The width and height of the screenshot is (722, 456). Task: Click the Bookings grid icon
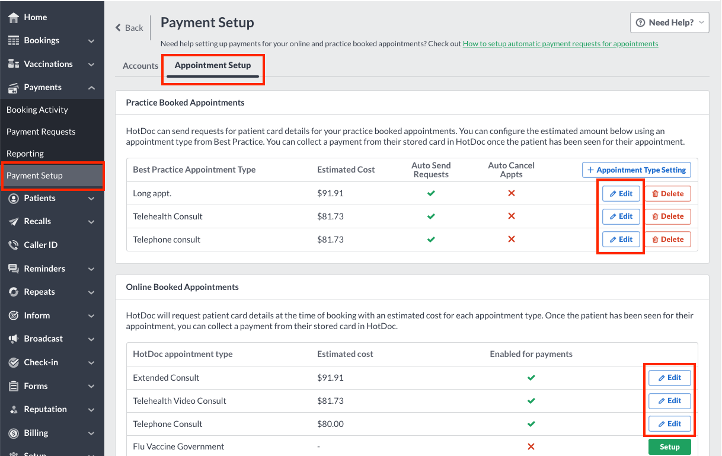[14, 40]
